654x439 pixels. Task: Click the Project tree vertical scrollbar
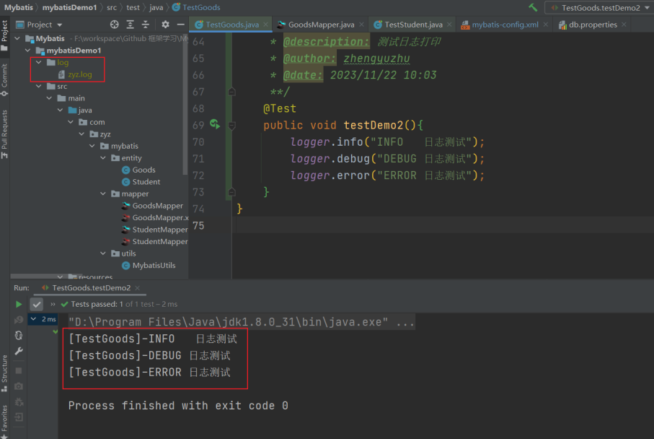point(185,105)
